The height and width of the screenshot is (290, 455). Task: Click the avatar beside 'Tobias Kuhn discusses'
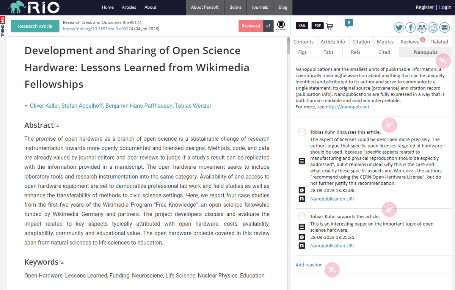coord(302,132)
